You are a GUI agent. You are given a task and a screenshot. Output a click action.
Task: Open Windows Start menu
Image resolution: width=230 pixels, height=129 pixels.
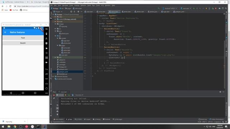click(x=3, y=126)
